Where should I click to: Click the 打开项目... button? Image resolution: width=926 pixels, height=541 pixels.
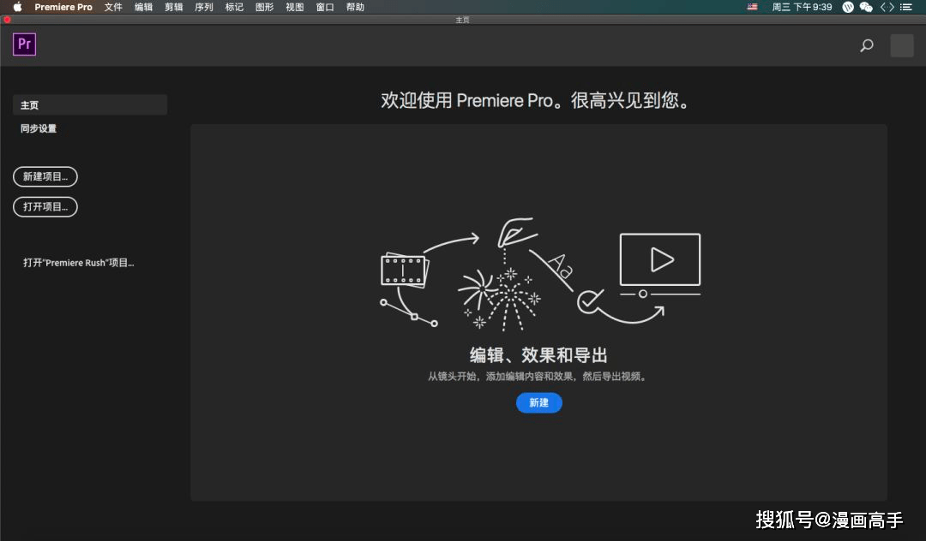coord(45,207)
